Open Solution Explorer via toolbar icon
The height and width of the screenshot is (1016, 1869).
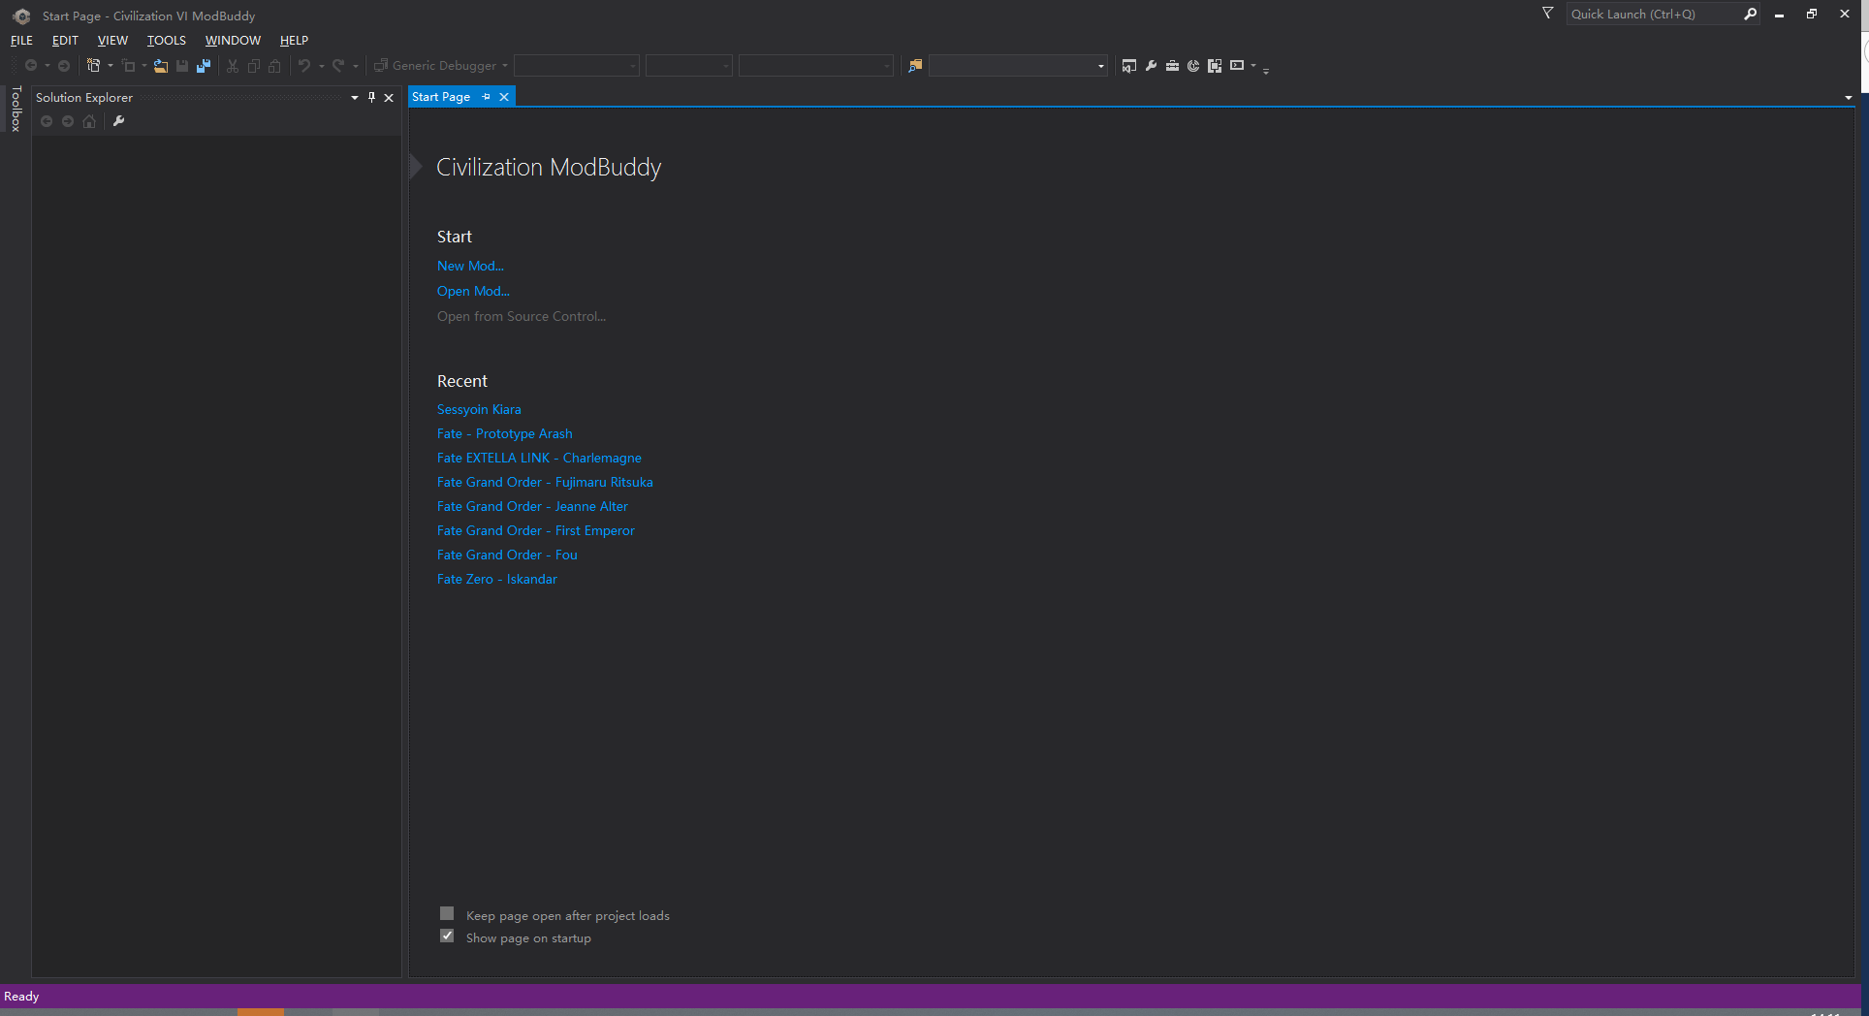pos(1129,66)
